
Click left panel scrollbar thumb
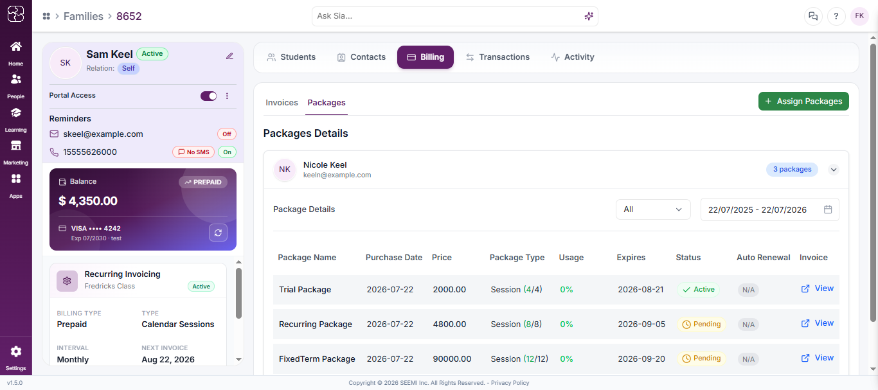[238, 293]
